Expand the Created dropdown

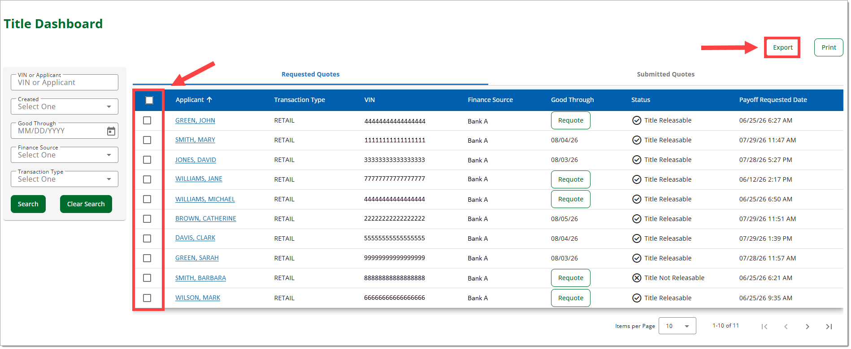(65, 106)
